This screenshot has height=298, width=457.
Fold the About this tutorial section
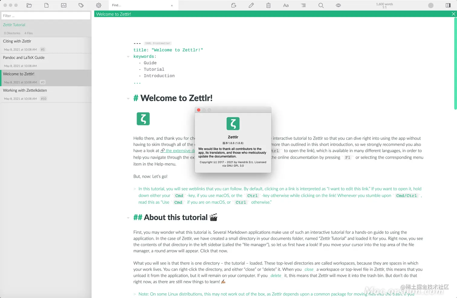click(x=128, y=218)
